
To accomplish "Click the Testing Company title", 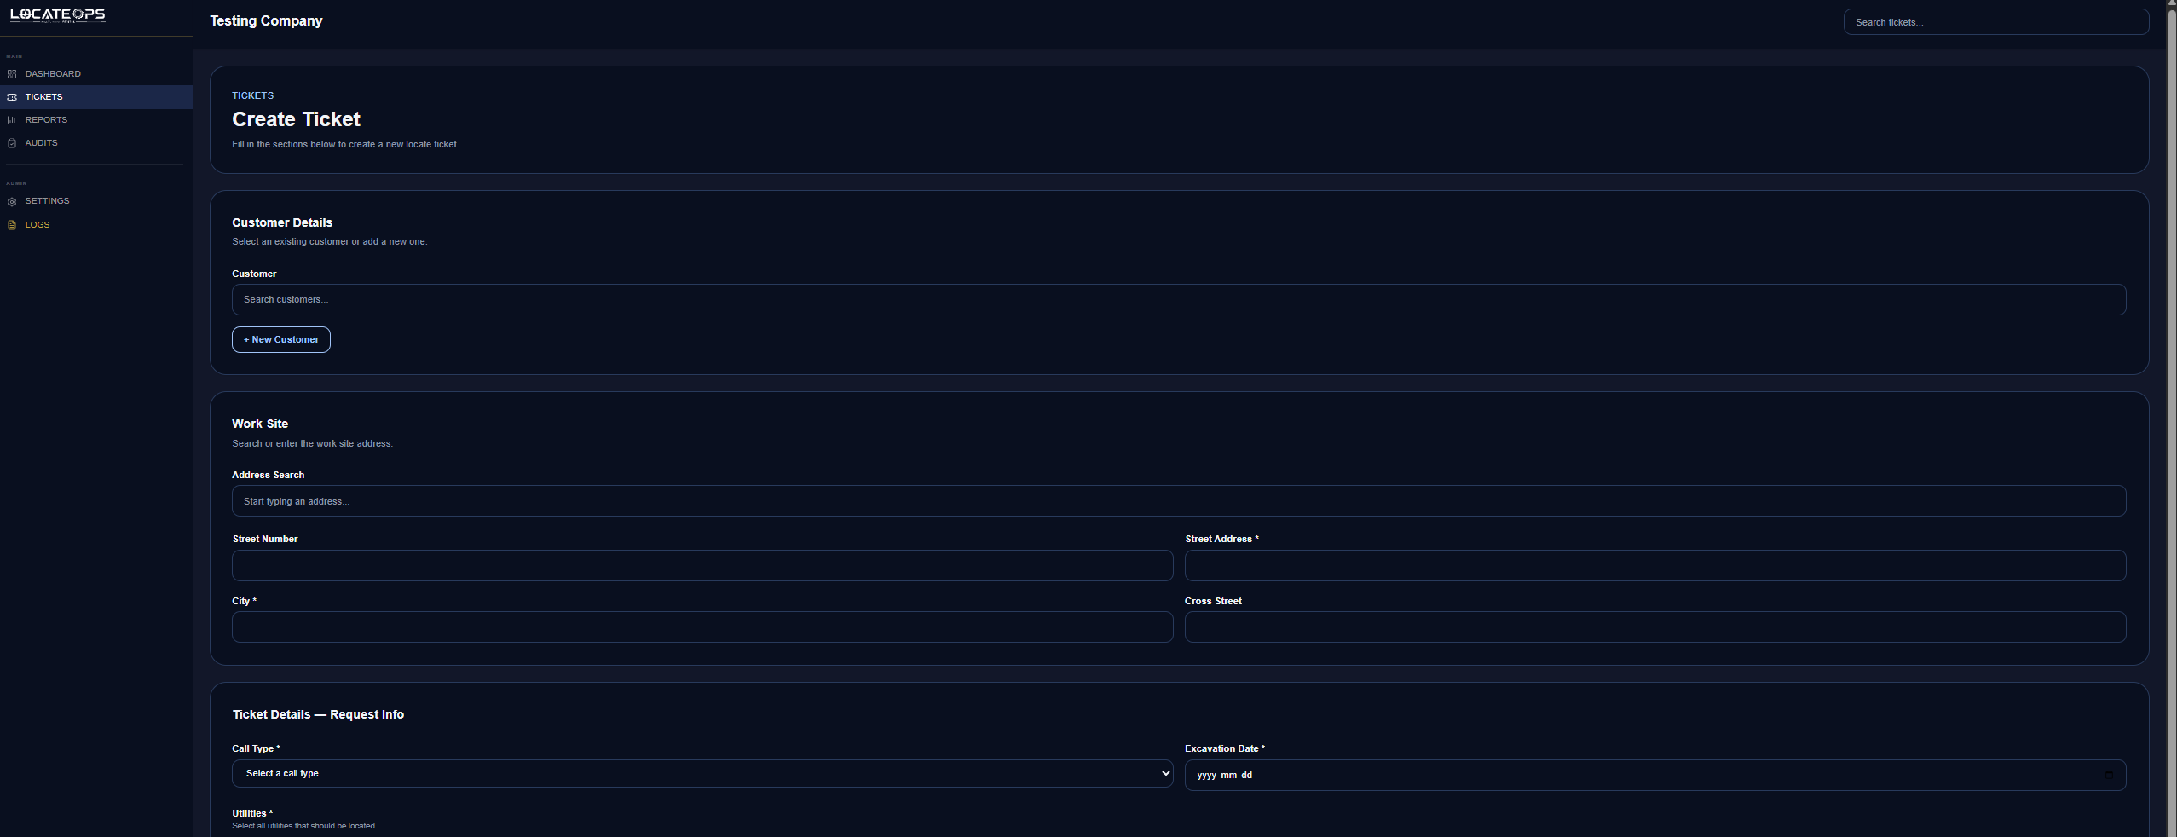I will [x=266, y=21].
